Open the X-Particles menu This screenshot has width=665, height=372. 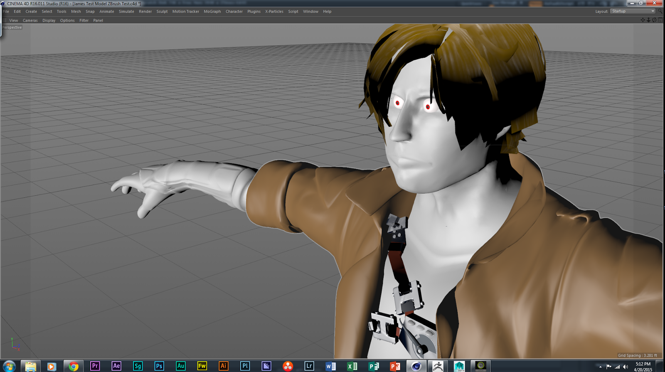click(x=274, y=12)
